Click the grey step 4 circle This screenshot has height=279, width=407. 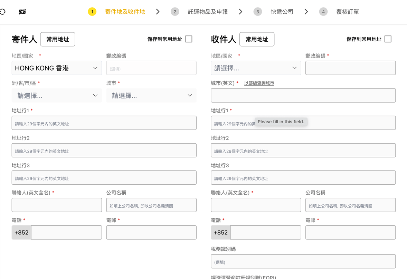323,12
